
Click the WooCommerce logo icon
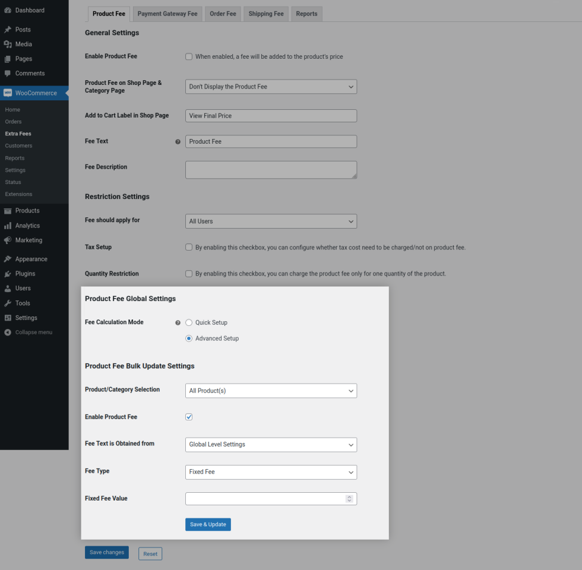pos(7,93)
